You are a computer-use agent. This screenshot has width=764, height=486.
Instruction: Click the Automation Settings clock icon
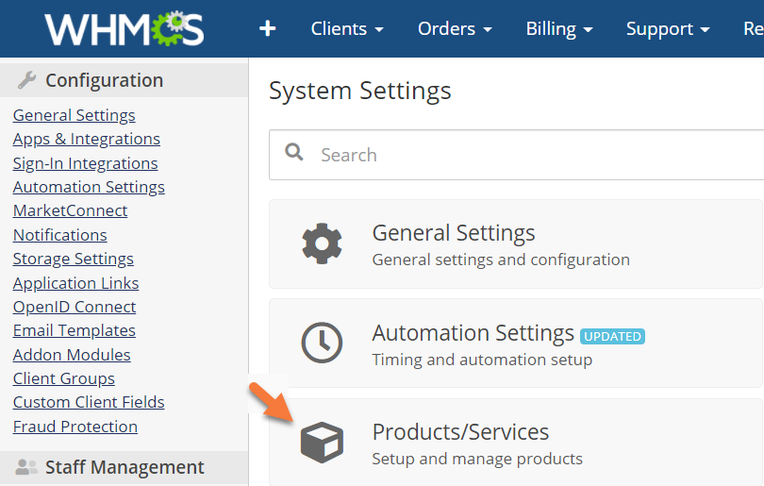[x=322, y=343]
